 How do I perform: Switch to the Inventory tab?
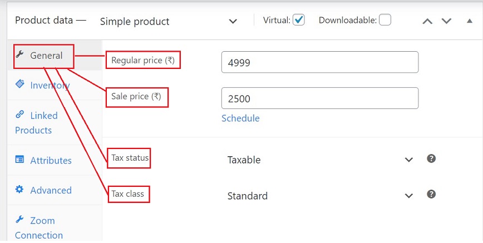pos(50,85)
